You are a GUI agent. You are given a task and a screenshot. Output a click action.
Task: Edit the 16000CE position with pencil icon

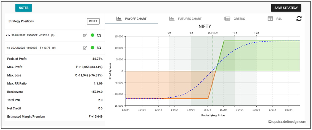85,48
